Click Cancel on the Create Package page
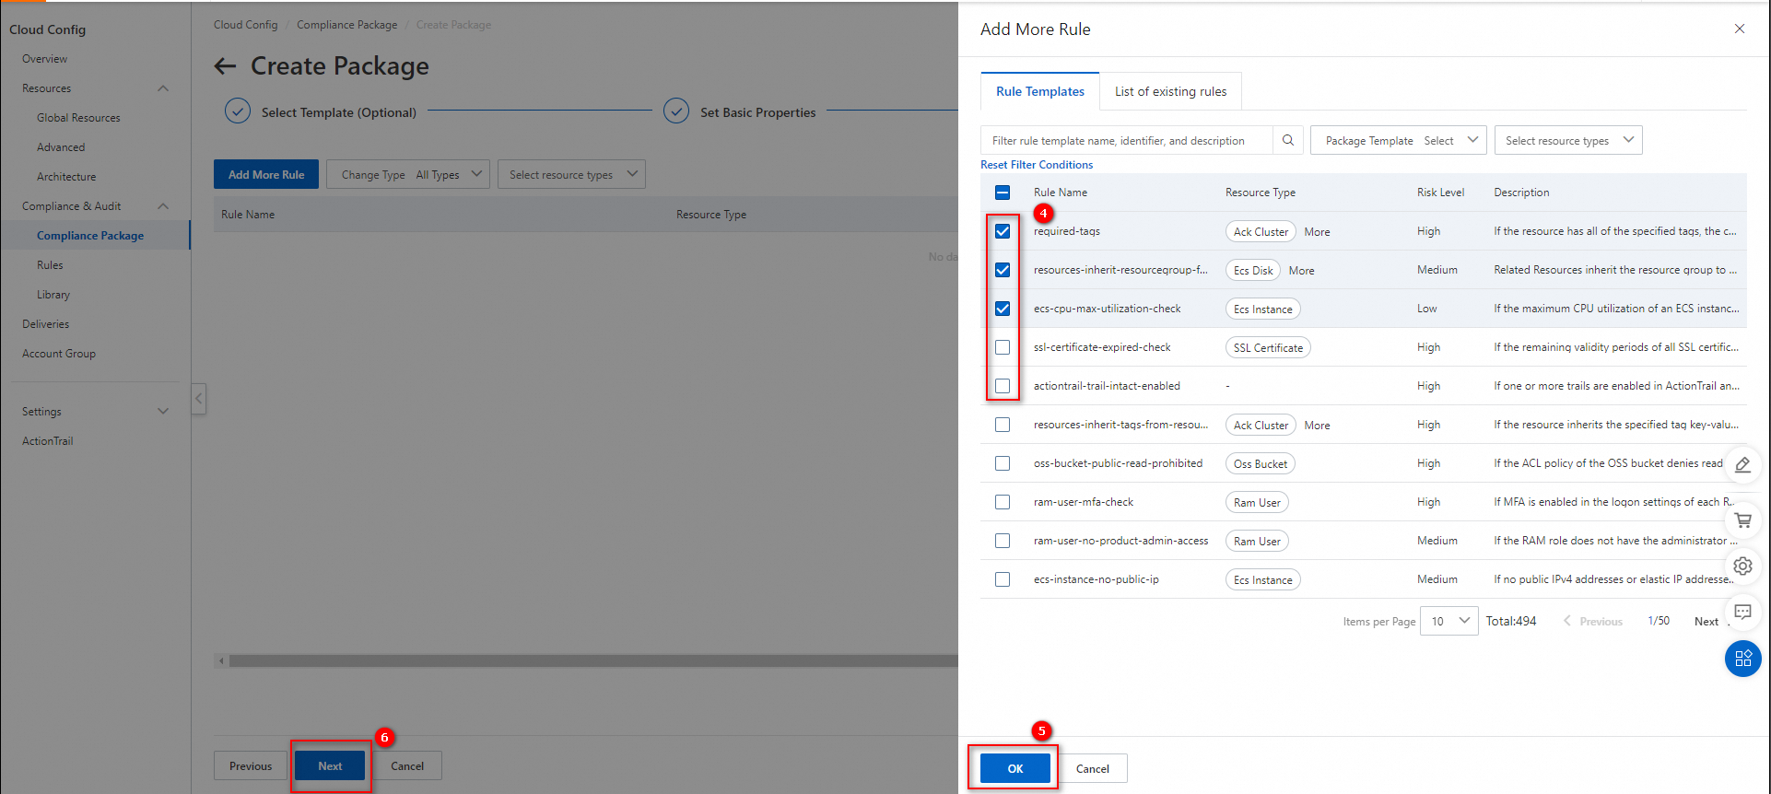 (407, 765)
